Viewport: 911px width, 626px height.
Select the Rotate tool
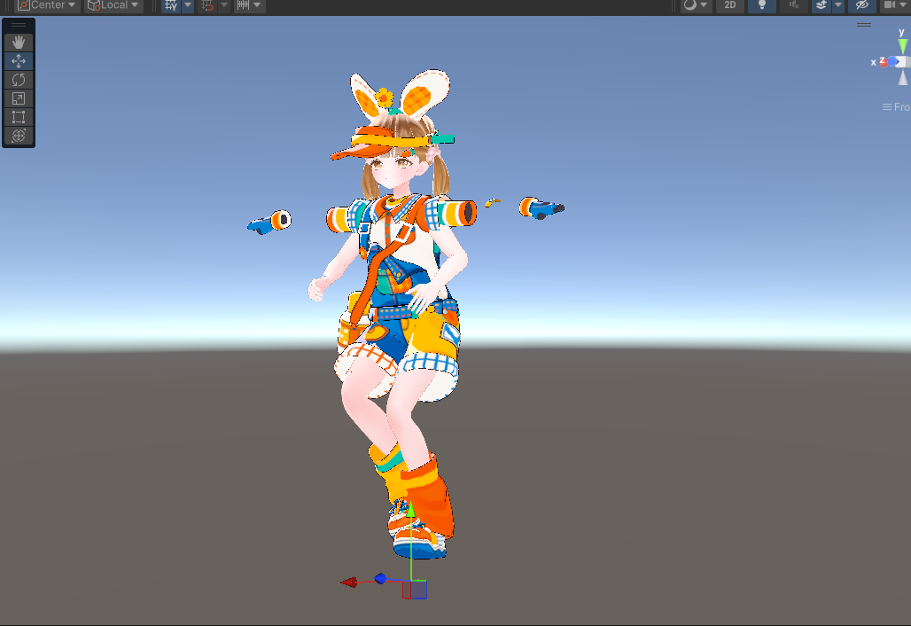coord(19,80)
